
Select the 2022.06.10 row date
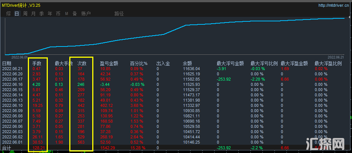(12, 106)
